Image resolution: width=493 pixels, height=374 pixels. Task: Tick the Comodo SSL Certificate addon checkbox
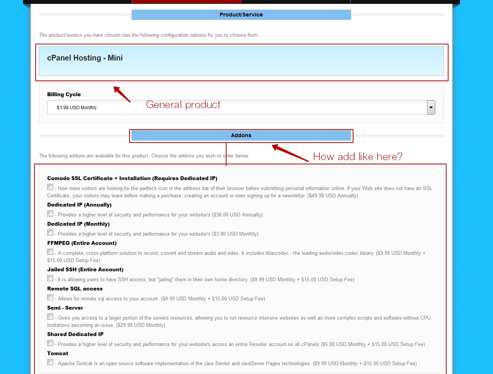point(50,187)
